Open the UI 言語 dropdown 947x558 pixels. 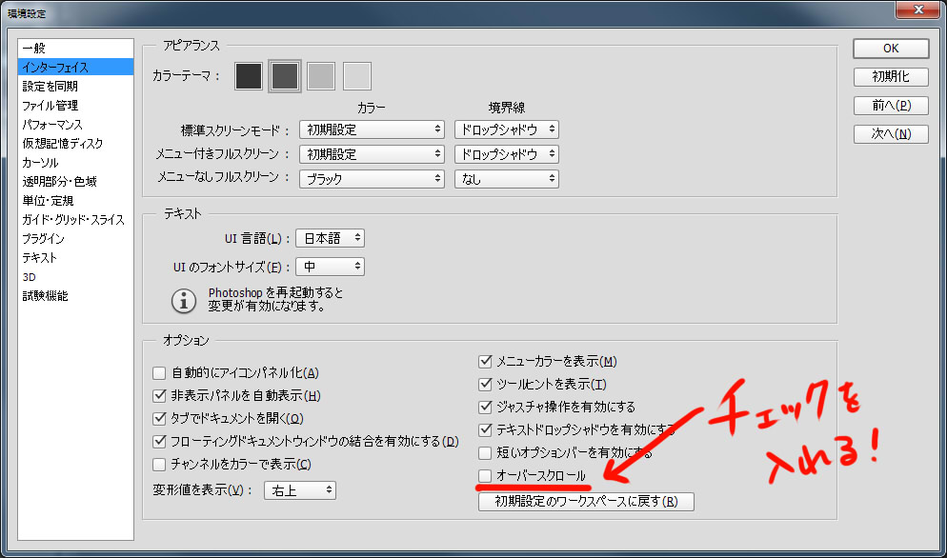coord(330,238)
